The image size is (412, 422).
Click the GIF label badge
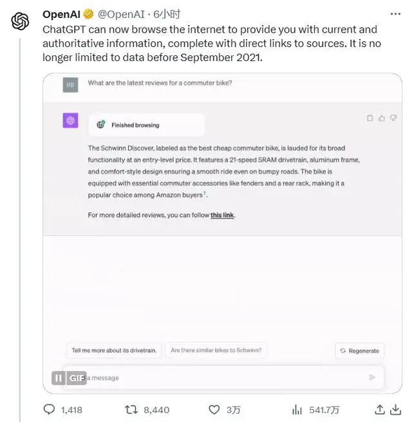click(77, 378)
